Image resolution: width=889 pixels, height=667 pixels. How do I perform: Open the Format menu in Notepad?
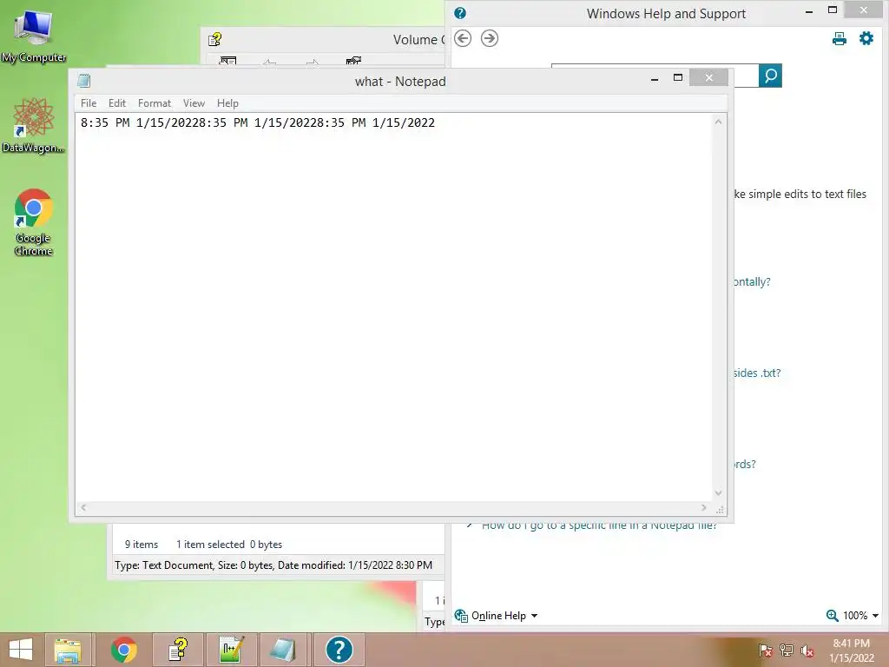[155, 103]
